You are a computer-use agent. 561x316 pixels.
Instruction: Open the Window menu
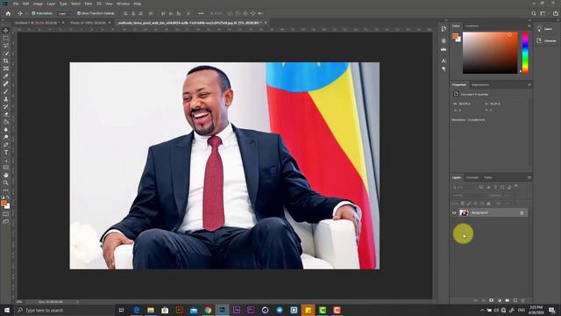click(x=123, y=4)
